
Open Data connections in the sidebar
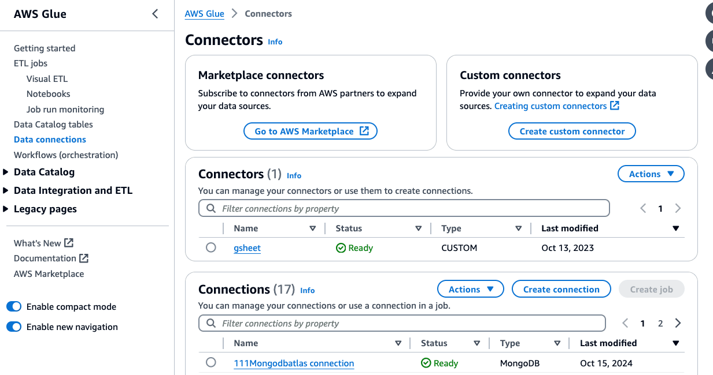pyautogui.click(x=50, y=140)
